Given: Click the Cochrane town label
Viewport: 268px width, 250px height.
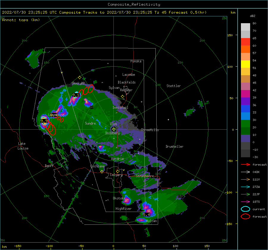Looking at the screenshot, I should click(97, 166).
